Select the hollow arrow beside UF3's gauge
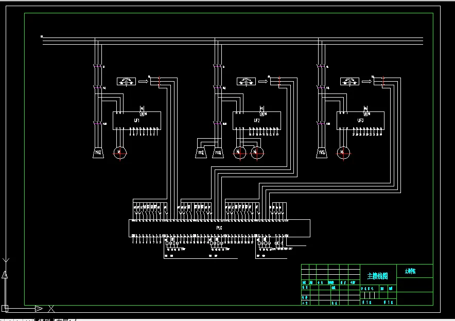The width and height of the screenshot is (455, 321). 367,81
